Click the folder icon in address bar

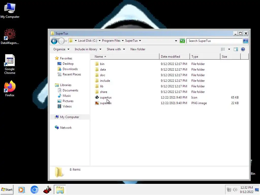[71, 41]
